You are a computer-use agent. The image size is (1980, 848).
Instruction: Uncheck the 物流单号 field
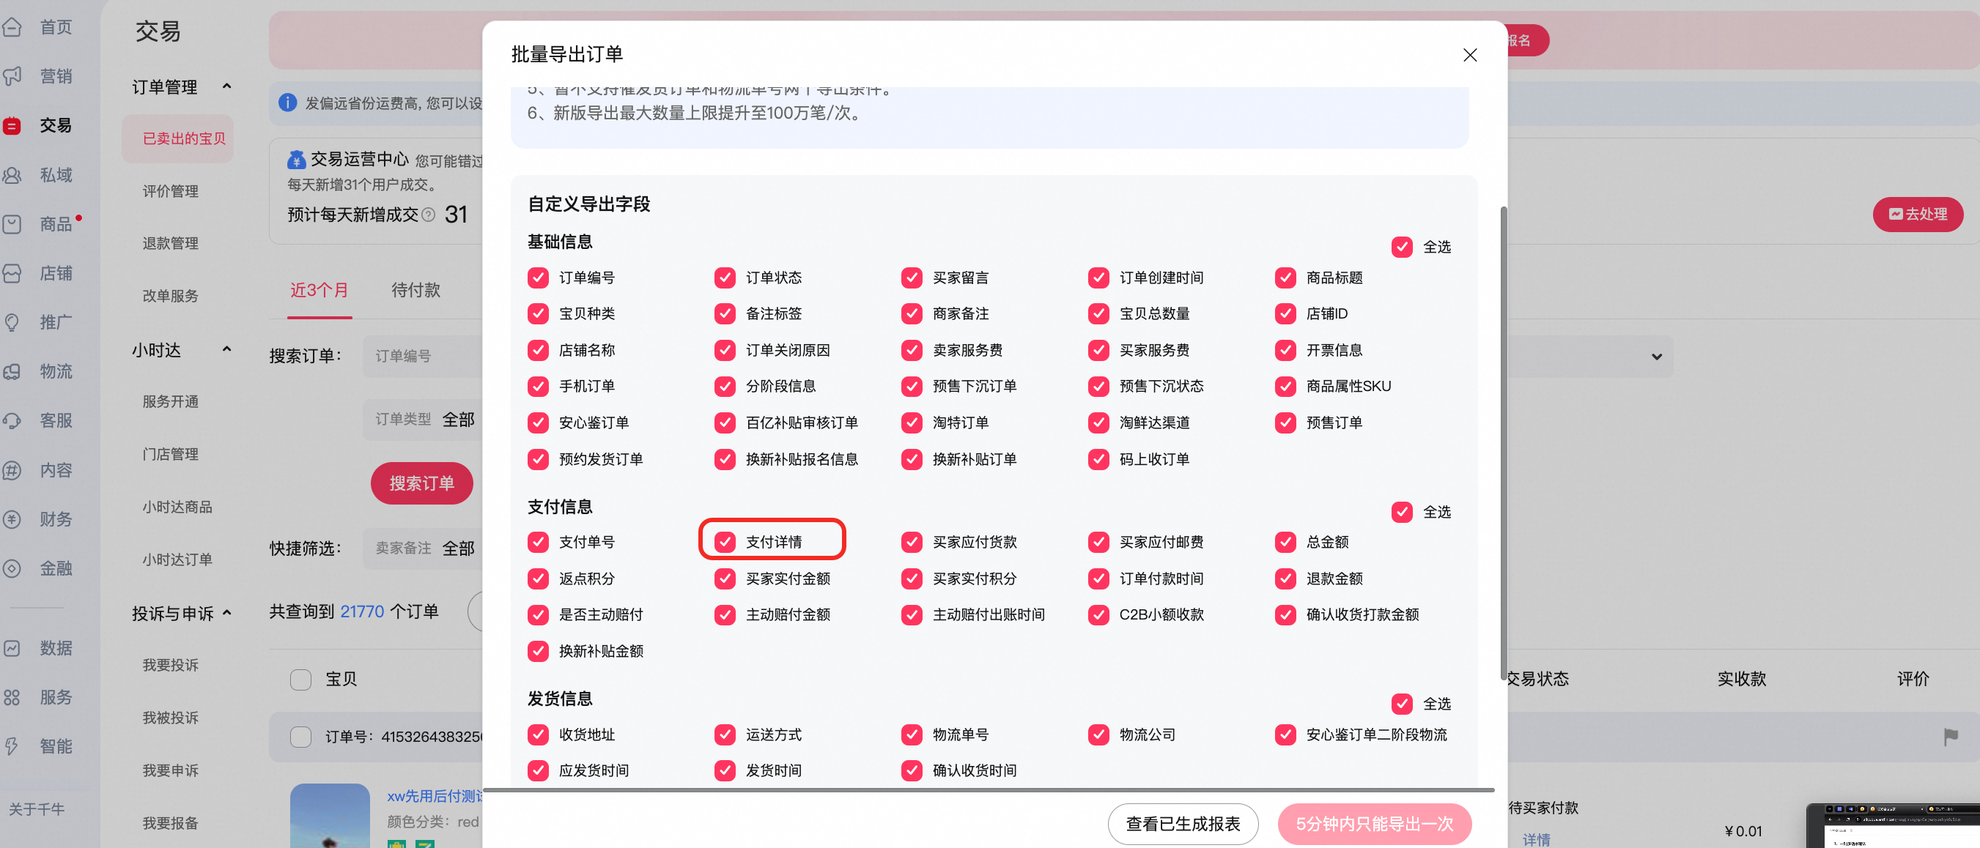(x=912, y=735)
